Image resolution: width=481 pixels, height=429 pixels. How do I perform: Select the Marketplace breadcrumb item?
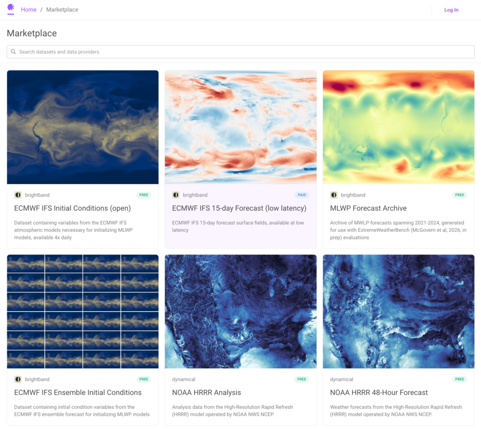(x=62, y=9)
